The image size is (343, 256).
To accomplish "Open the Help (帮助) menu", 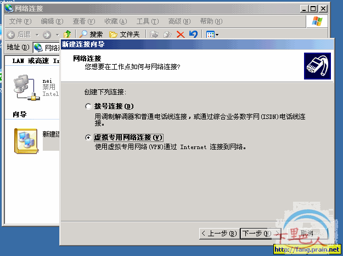I will coord(211,21).
